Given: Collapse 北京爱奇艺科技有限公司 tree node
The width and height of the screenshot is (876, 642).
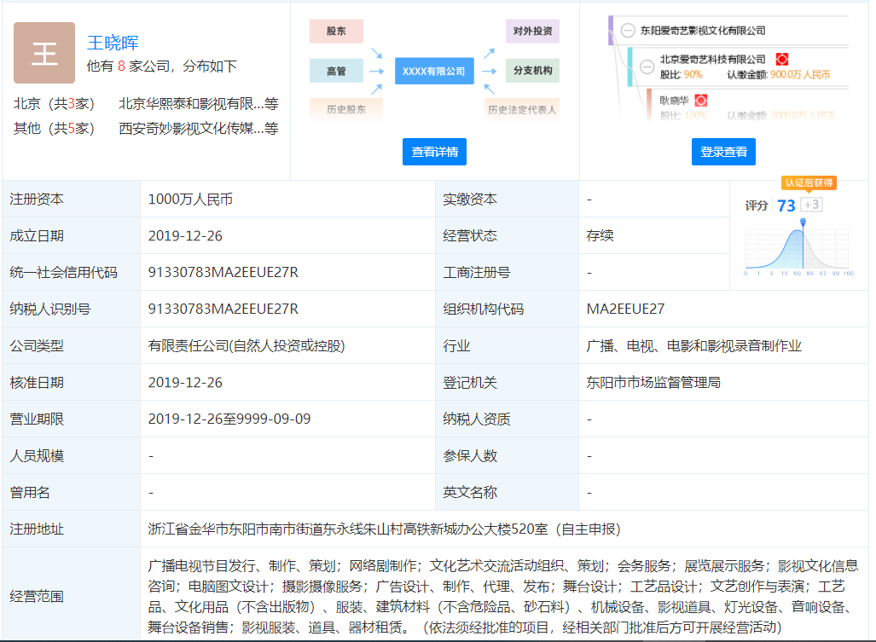Looking at the screenshot, I should tap(647, 67).
